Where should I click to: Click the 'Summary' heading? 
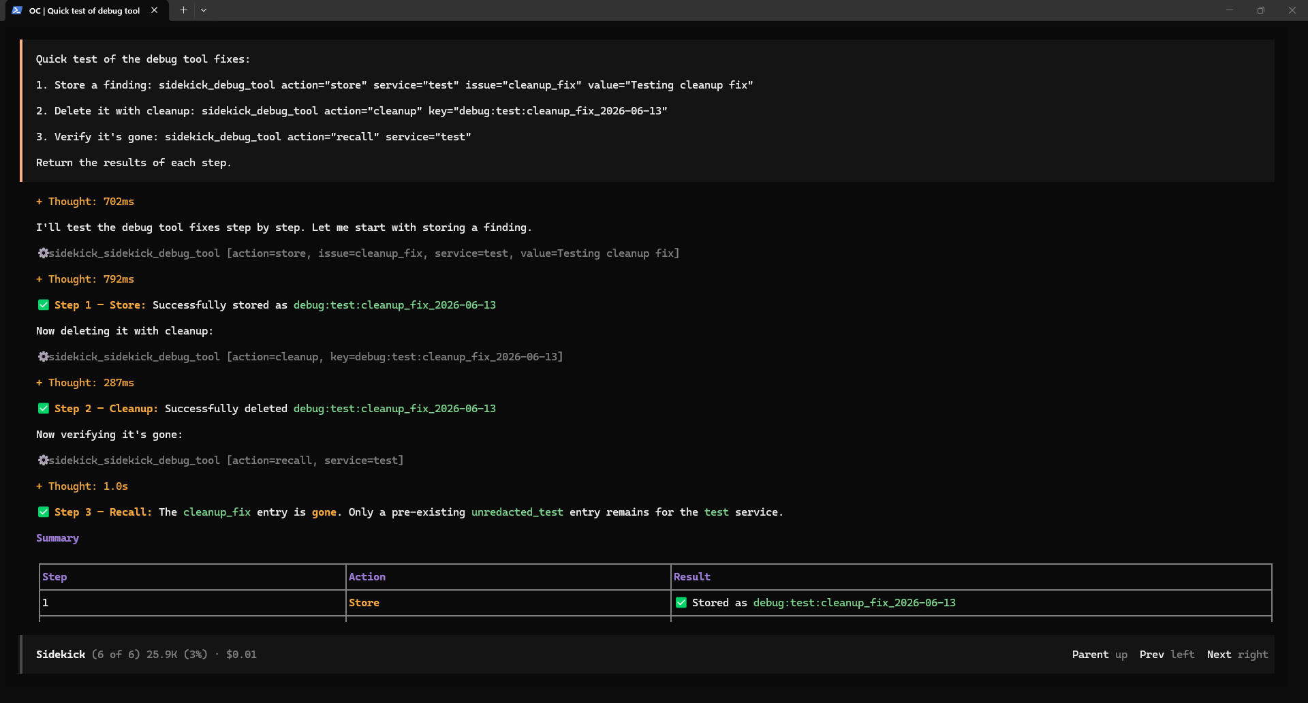point(57,538)
